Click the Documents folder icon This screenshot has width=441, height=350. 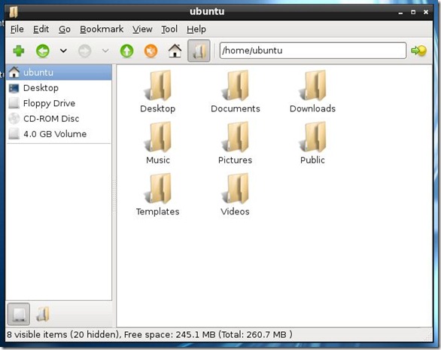[236, 86]
